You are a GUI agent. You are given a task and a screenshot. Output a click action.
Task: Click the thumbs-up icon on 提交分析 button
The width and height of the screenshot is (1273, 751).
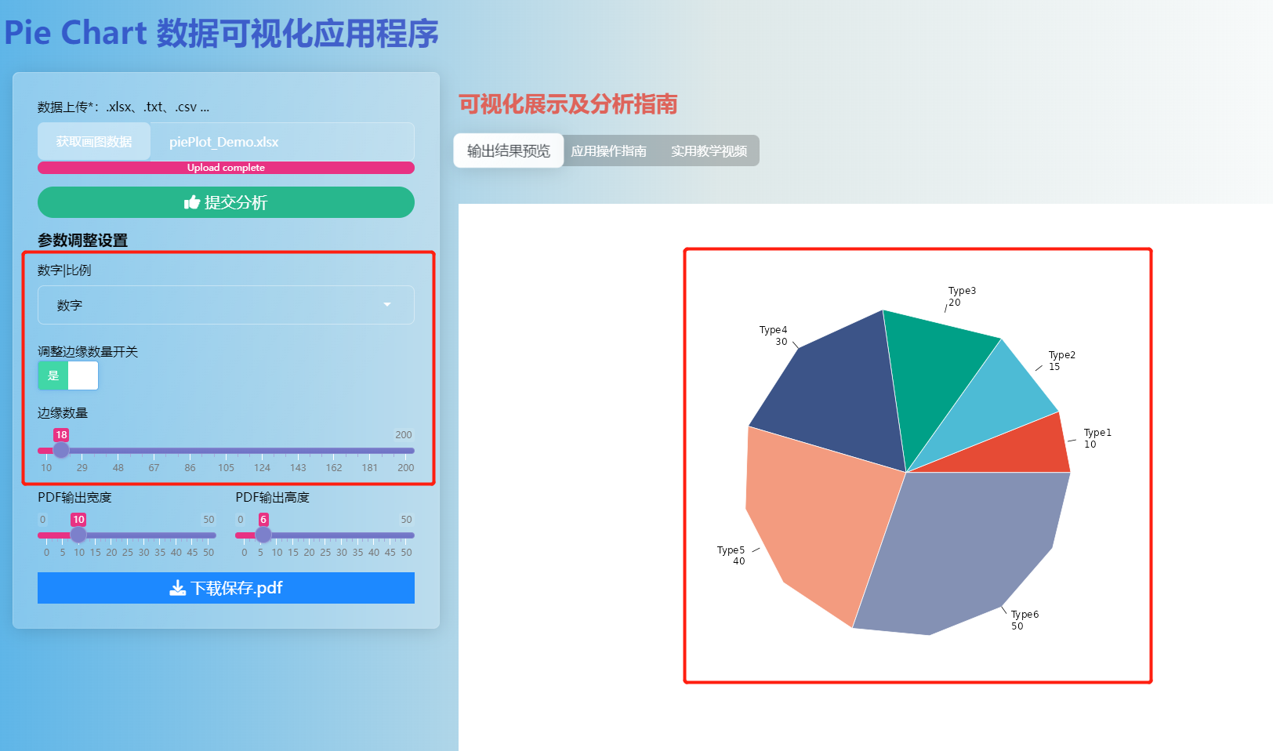(193, 202)
